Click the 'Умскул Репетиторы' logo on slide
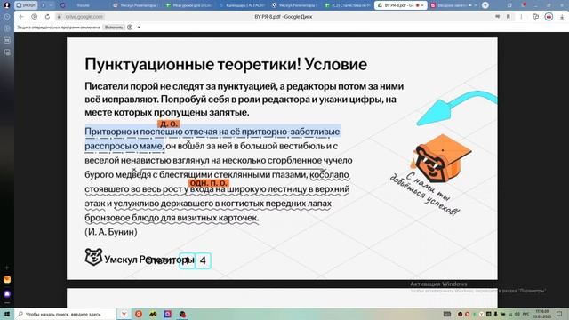The width and height of the screenshot is (569, 320). click(x=140, y=258)
